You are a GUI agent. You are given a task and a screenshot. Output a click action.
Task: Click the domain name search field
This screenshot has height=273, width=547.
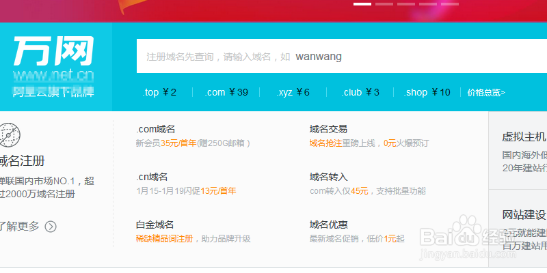(341, 56)
